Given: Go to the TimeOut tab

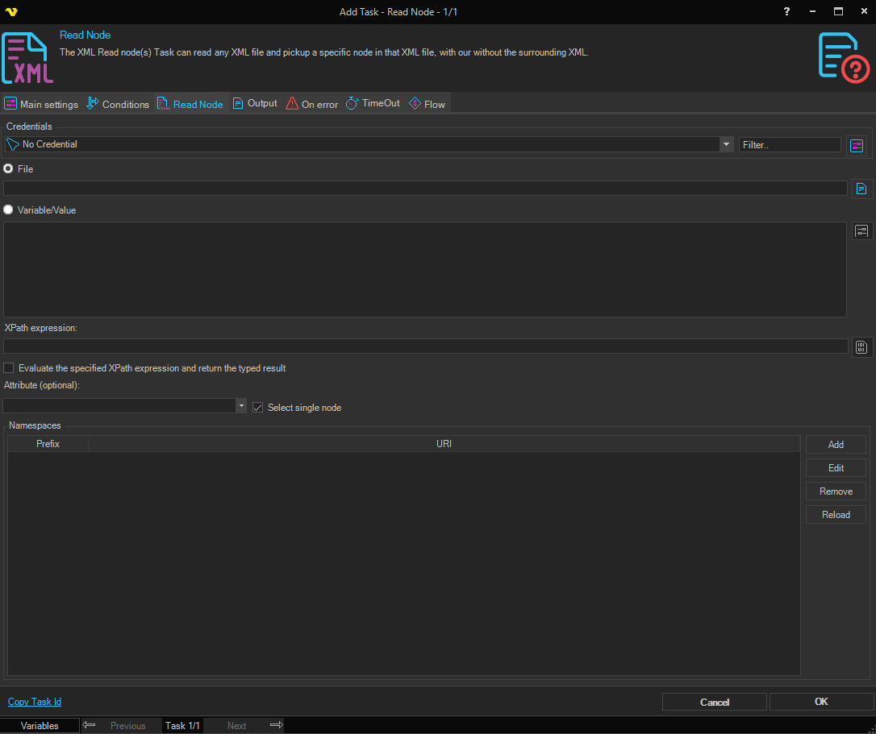Looking at the screenshot, I should coord(373,104).
